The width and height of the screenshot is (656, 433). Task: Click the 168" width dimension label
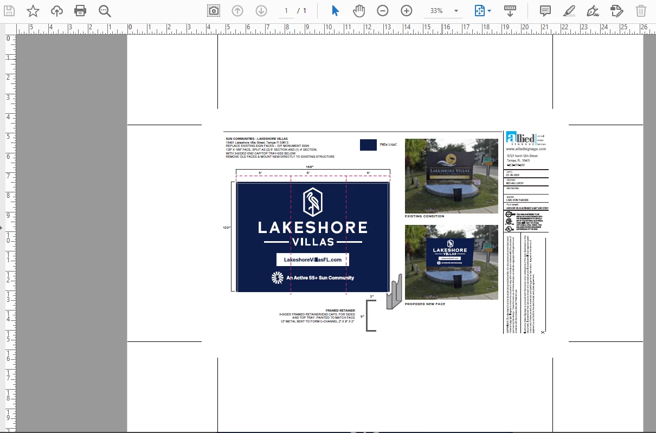coord(310,166)
